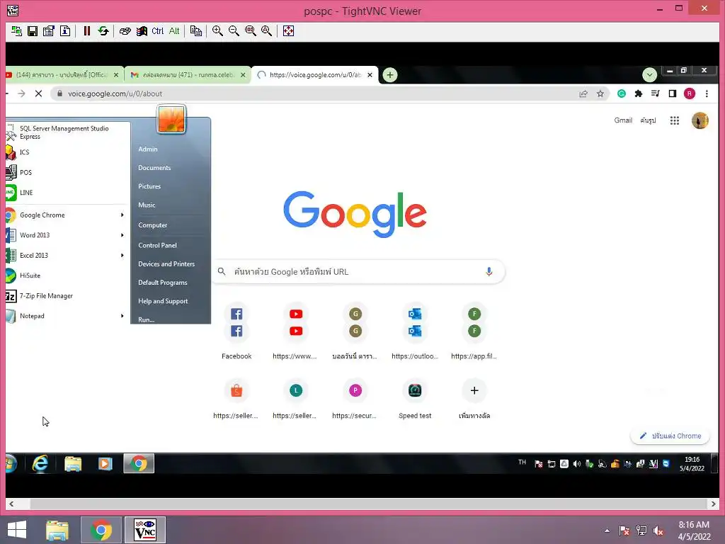Click the New connection icon in TightVNC toolbar

pyautogui.click(x=16, y=31)
